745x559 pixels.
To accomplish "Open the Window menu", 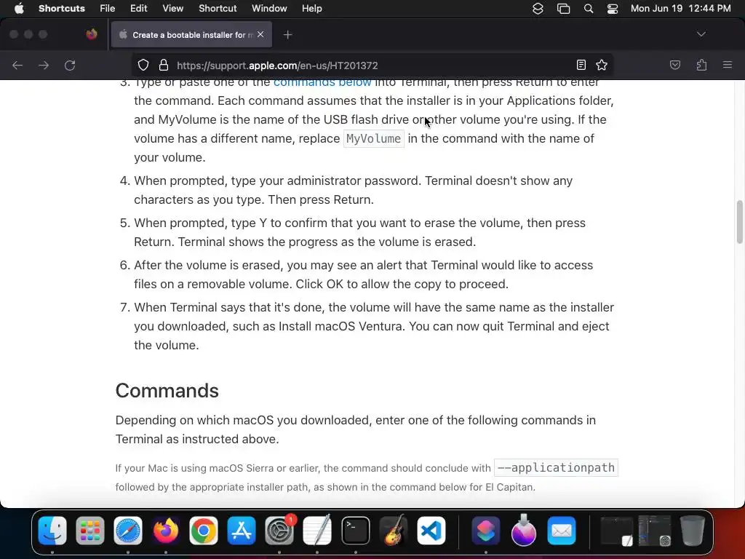I will click(269, 9).
